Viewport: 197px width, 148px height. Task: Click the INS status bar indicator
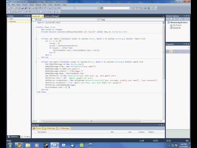187,141
